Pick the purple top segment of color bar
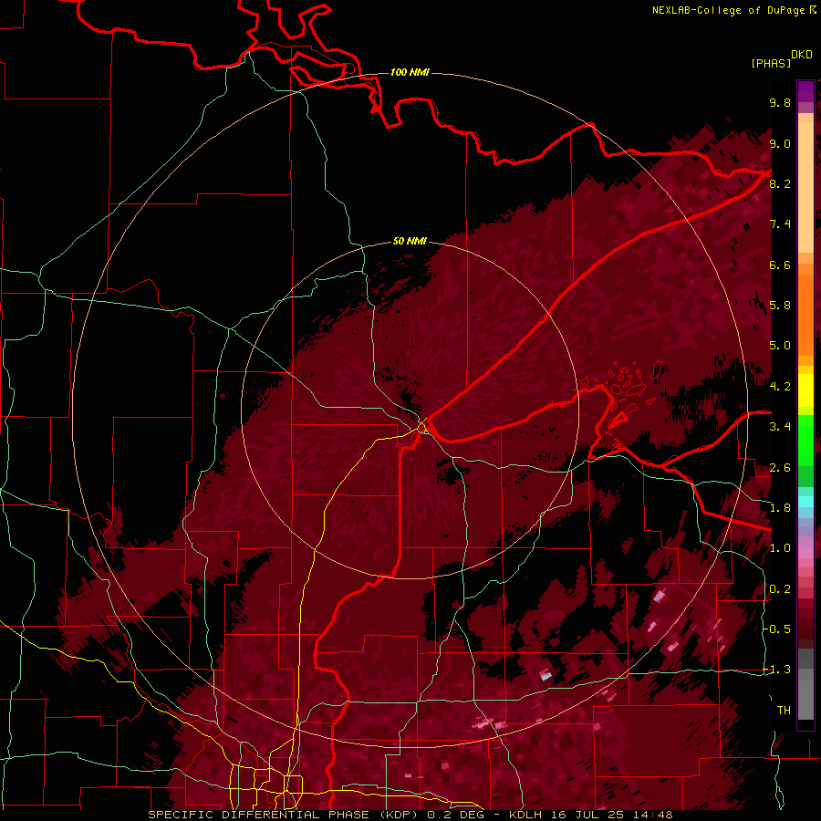This screenshot has width=821, height=821. click(x=805, y=91)
